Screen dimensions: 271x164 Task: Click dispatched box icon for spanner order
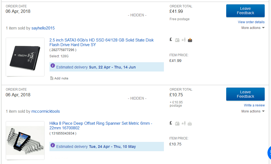point(177,124)
